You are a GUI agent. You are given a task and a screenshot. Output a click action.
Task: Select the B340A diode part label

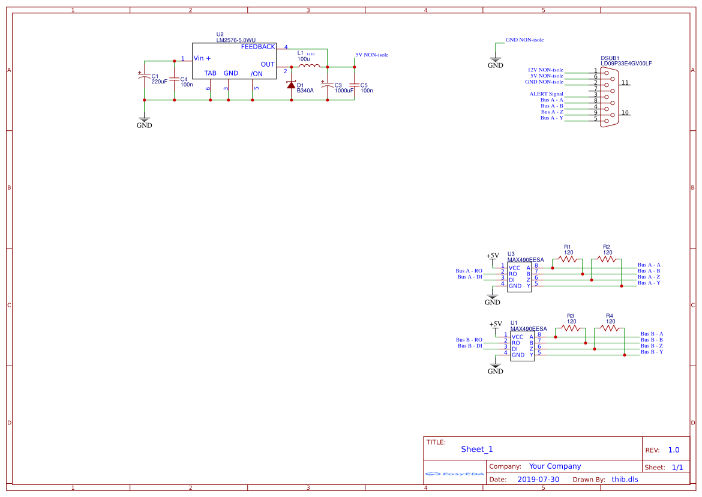pos(305,91)
